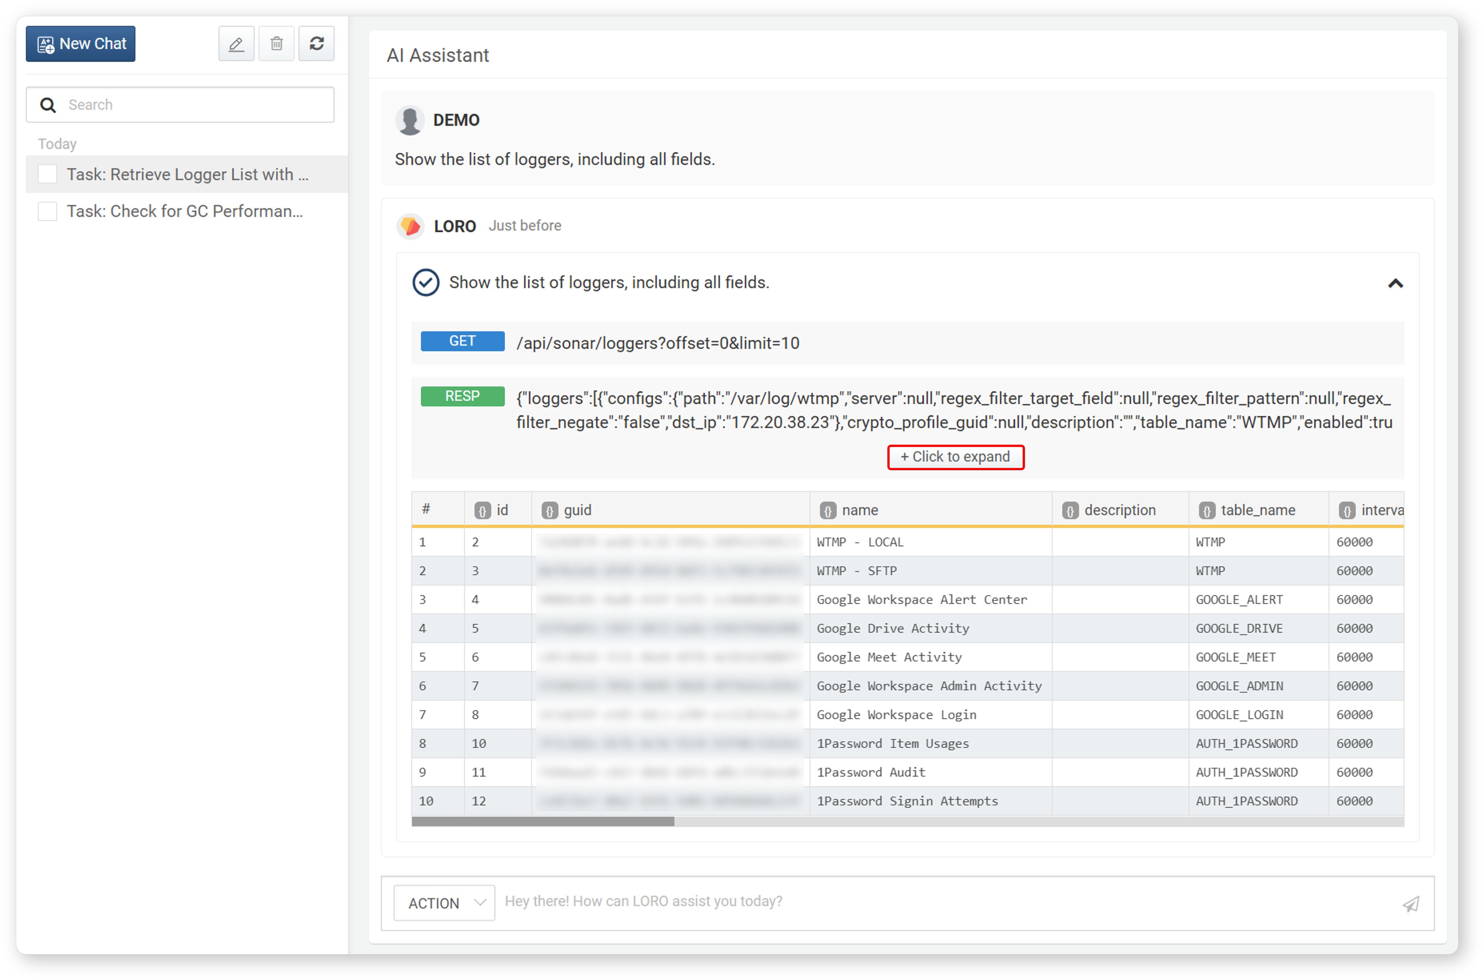1484x980 pixels.
Task: Click the guid column header label
Action: [577, 511]
